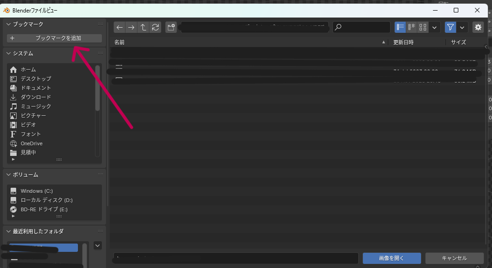Toggle the file filter funnel

(x=451, y=27)
